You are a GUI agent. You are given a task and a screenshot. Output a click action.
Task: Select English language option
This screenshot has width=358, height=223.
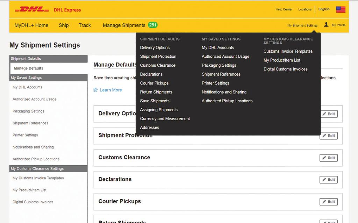coord(324,9)
